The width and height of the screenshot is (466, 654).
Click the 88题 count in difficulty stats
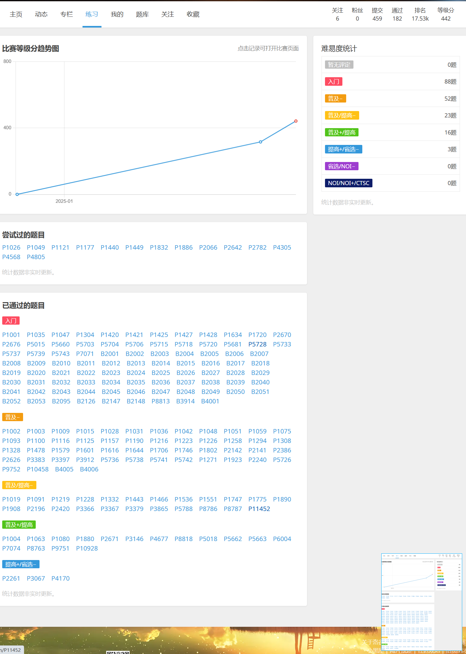[x=451, y=82]
